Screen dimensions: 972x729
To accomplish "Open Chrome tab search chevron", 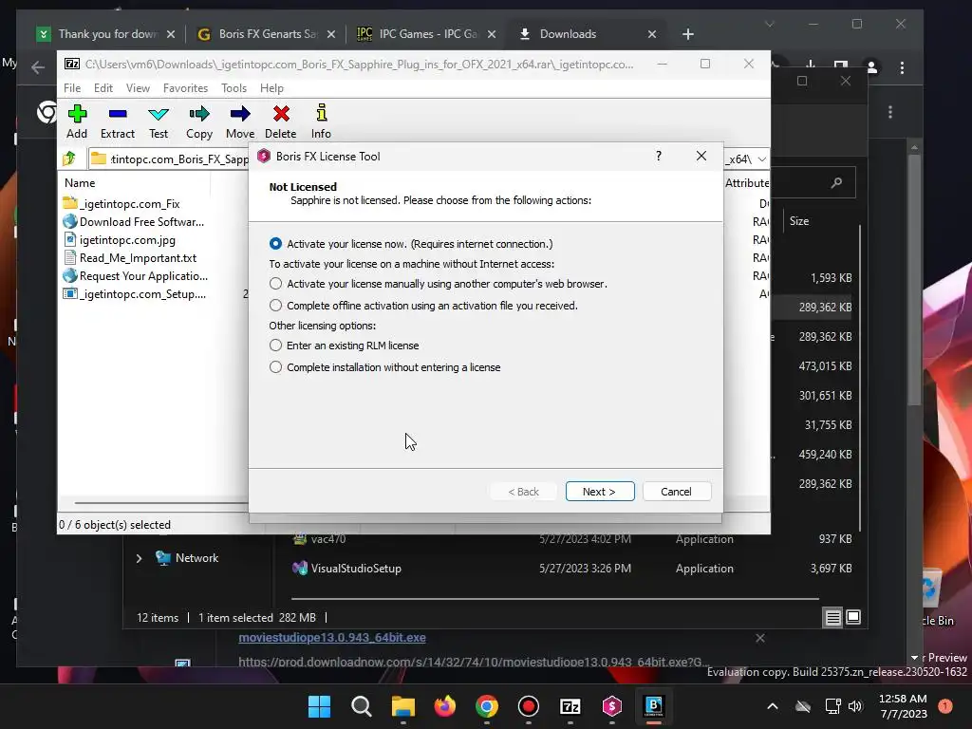I will coord(769,24).
